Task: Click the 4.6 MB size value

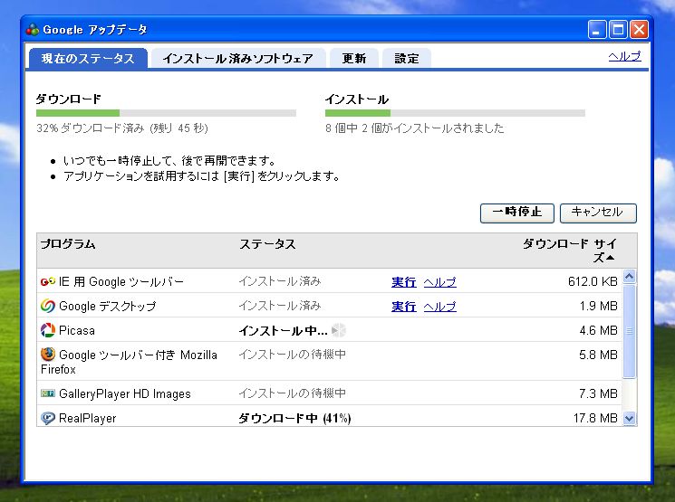Action: (598, 330)
